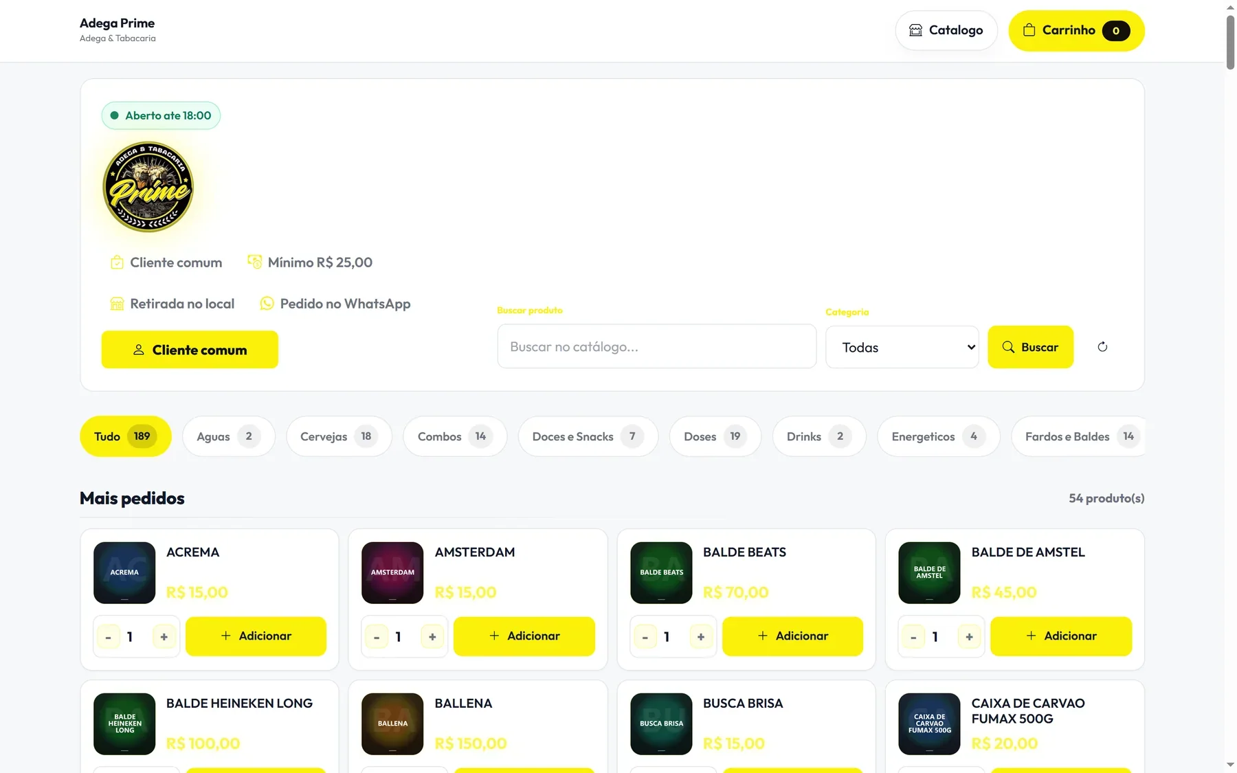Increase ACREMA quantity with plus
The width and height of the screenshot is (1237, 773).
(164, 637)
